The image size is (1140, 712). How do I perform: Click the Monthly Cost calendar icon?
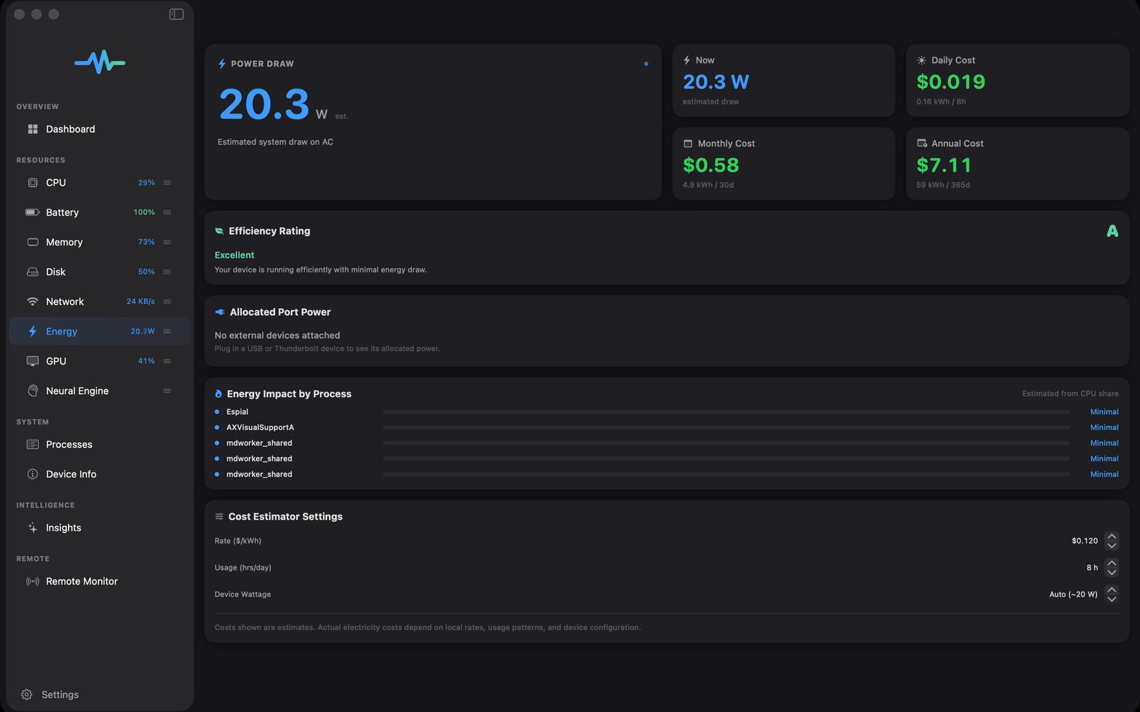point(688,144)
